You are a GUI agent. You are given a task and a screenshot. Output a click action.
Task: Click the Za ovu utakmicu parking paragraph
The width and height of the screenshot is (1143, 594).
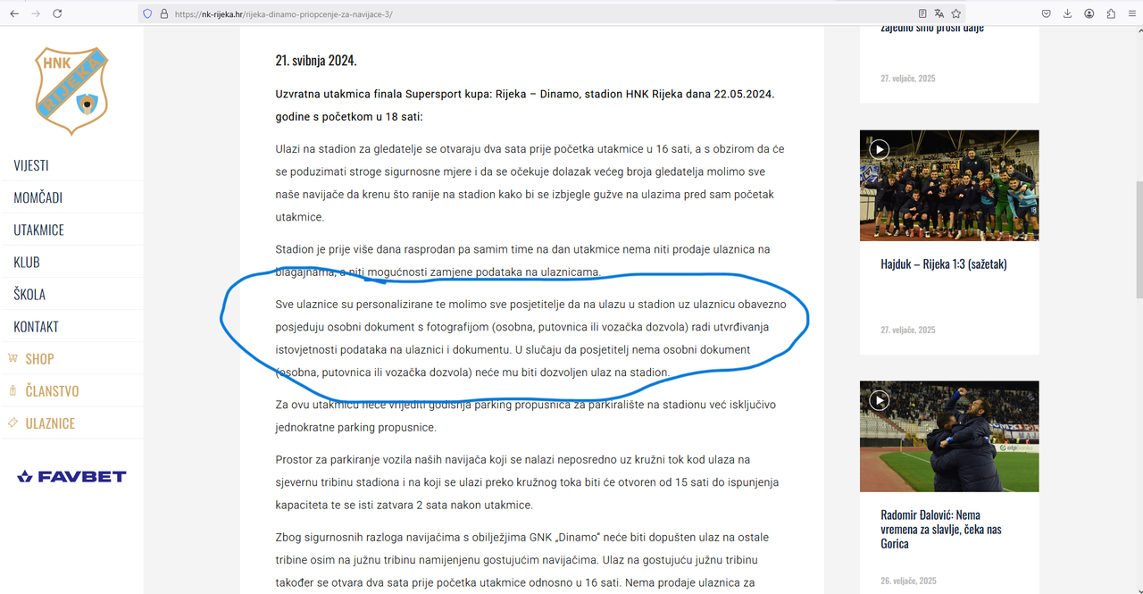click(x=525, y=416)
